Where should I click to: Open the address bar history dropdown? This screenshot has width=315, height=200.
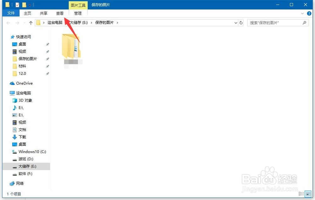tap(235, 22)
